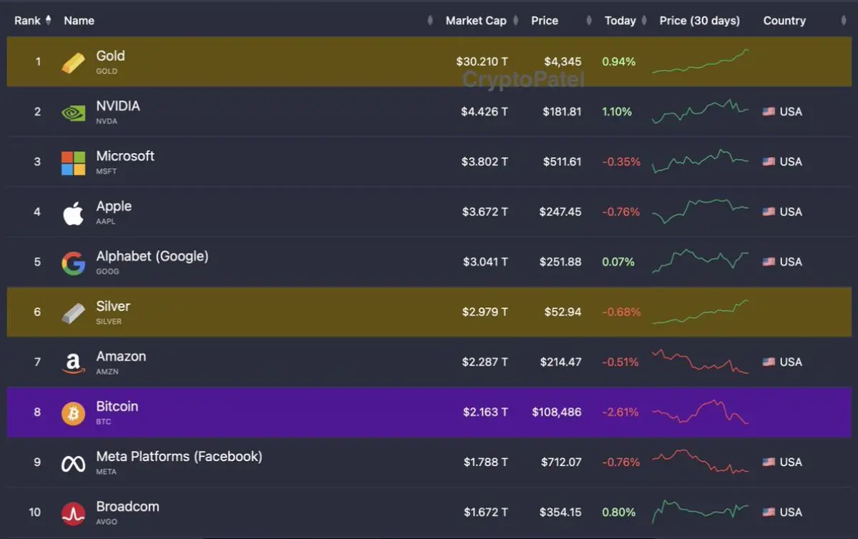Click Broadcom today change 0.80%
858x539 pixels.
pos(619,513)
